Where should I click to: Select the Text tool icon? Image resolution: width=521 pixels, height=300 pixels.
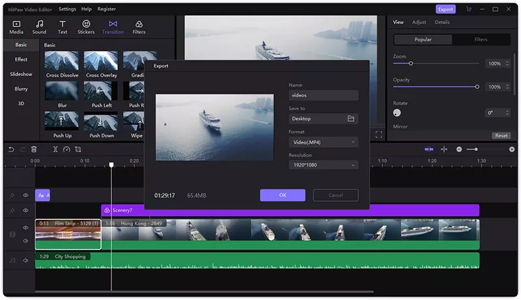(63, 27)
